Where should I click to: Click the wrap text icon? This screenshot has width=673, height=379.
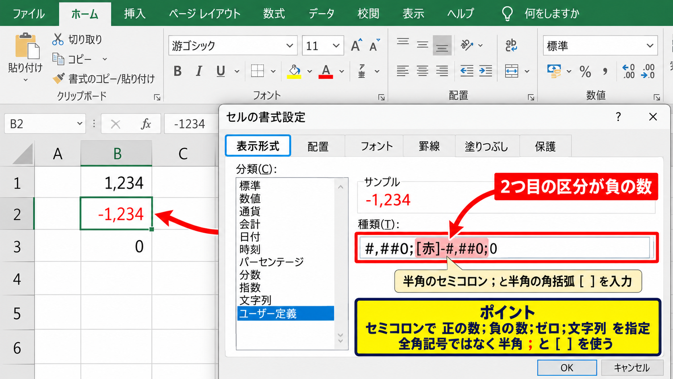(x=511, y=45)
